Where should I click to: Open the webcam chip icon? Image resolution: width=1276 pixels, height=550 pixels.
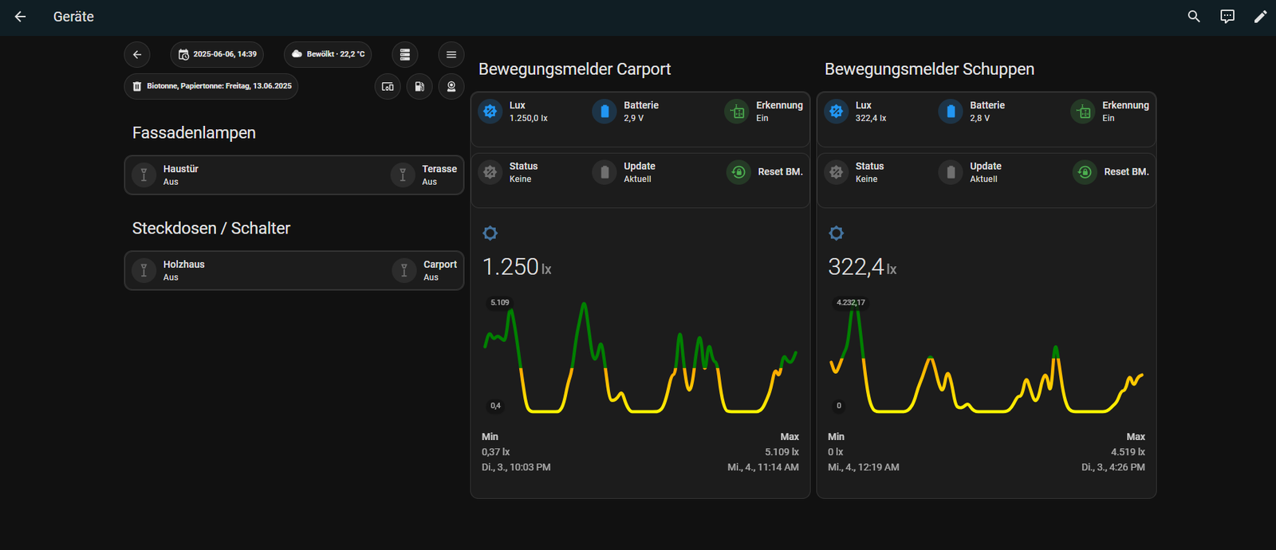point(451,86)
